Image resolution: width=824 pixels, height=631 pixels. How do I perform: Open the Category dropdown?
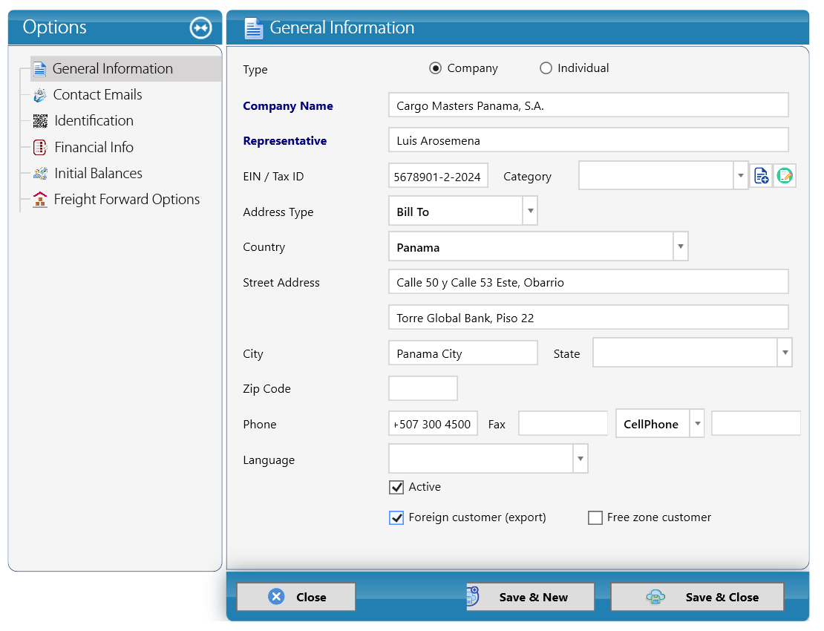740,175
